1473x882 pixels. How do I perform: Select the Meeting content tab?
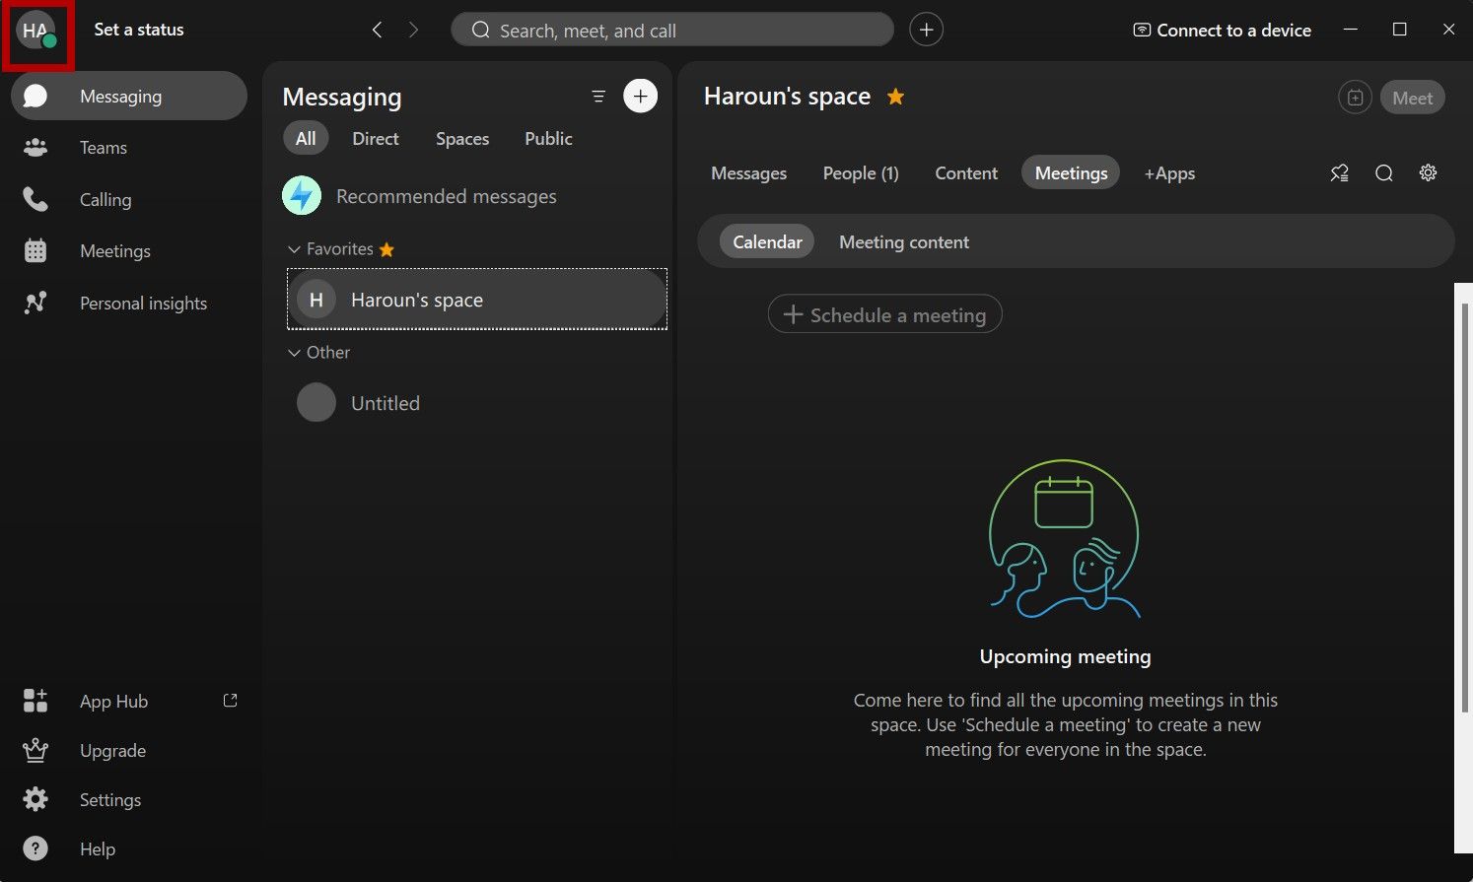click(903, 242)
